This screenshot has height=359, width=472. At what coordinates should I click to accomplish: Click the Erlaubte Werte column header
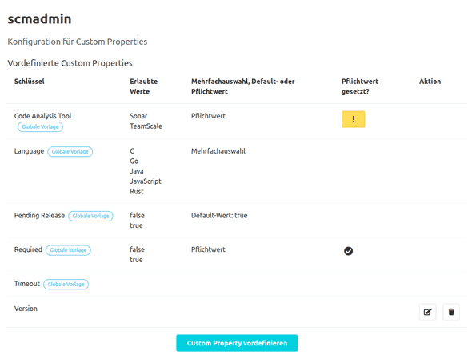click(x=143, y=86)
